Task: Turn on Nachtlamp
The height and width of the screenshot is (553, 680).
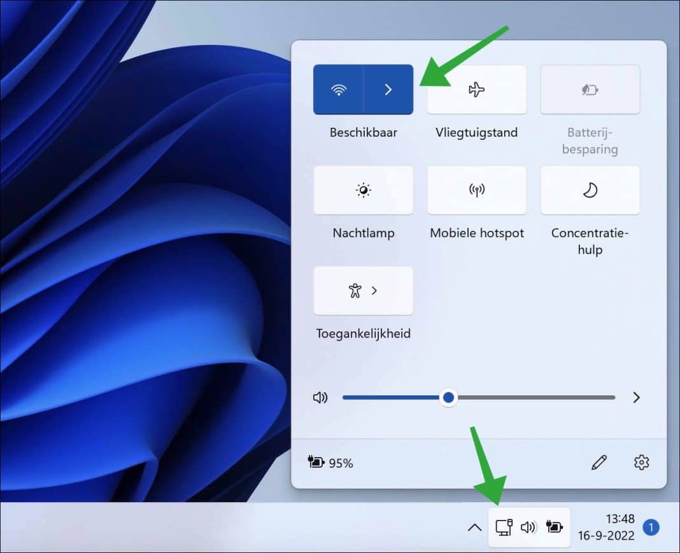Action: pos(363,190)
